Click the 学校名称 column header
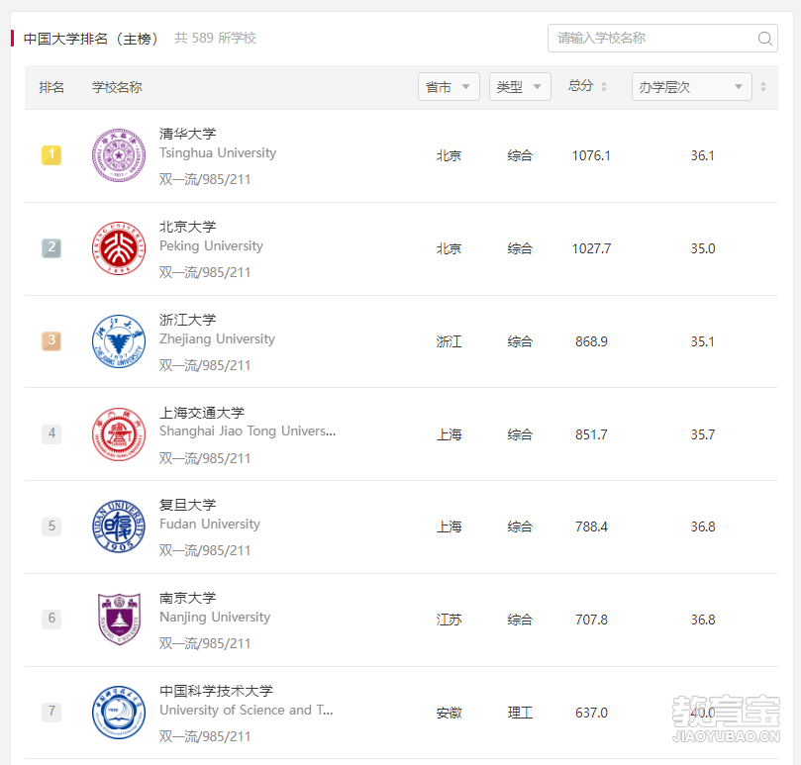 tap(117, 87)
